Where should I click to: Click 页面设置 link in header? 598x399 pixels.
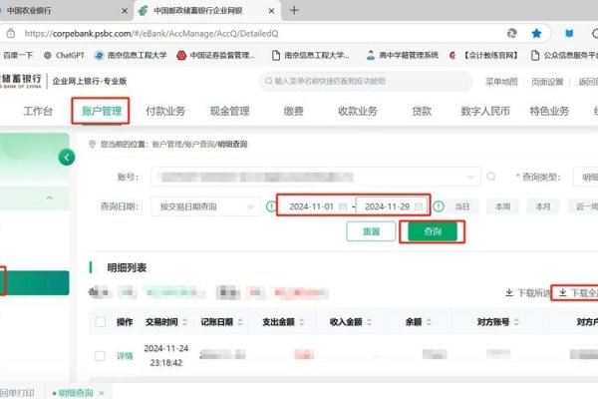pos(547,82)
